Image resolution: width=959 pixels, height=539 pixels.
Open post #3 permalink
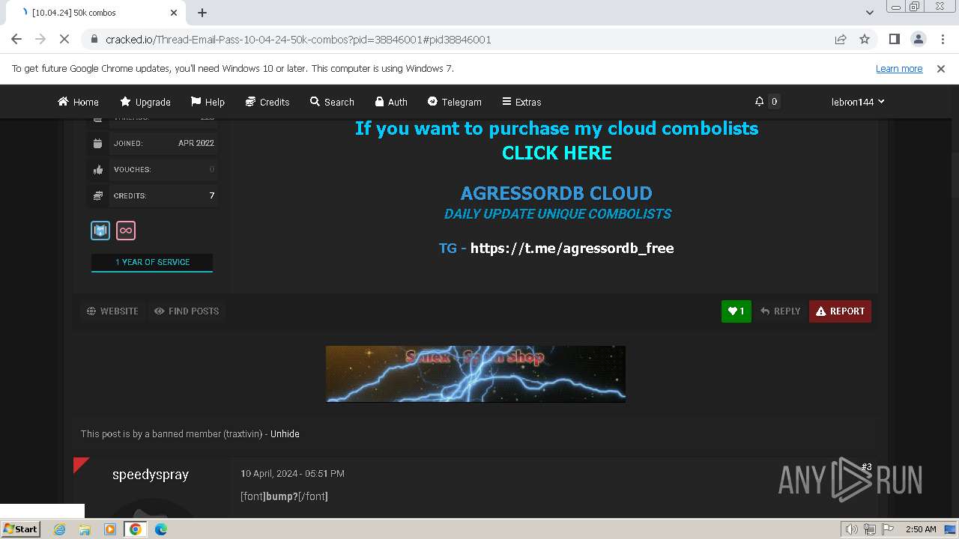point(866,467)
